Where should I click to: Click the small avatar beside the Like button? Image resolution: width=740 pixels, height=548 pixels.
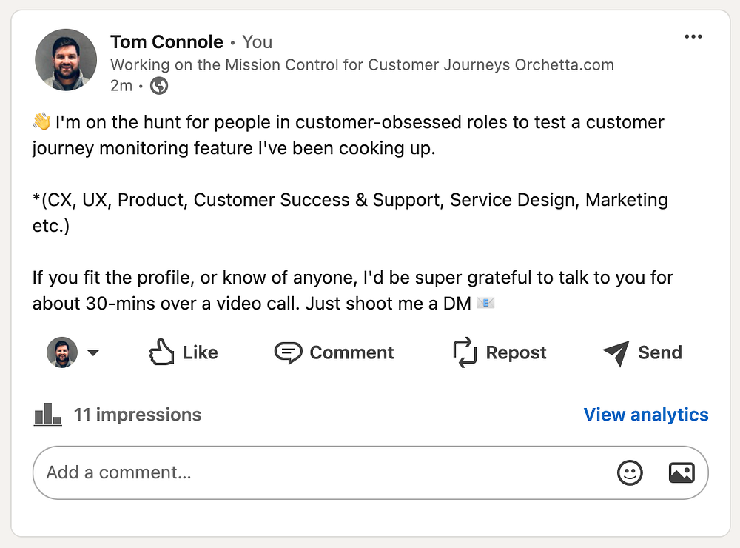tap(62, 352)
